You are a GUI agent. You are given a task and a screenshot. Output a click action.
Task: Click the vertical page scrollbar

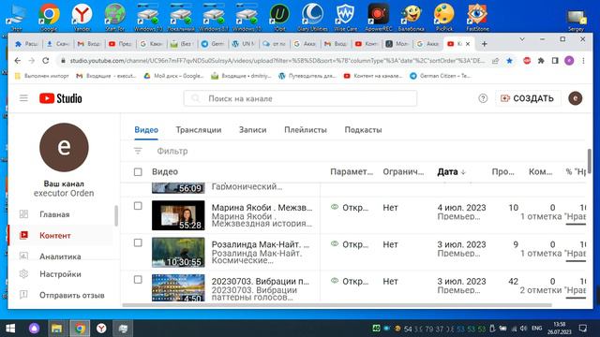tap(590, 160)
